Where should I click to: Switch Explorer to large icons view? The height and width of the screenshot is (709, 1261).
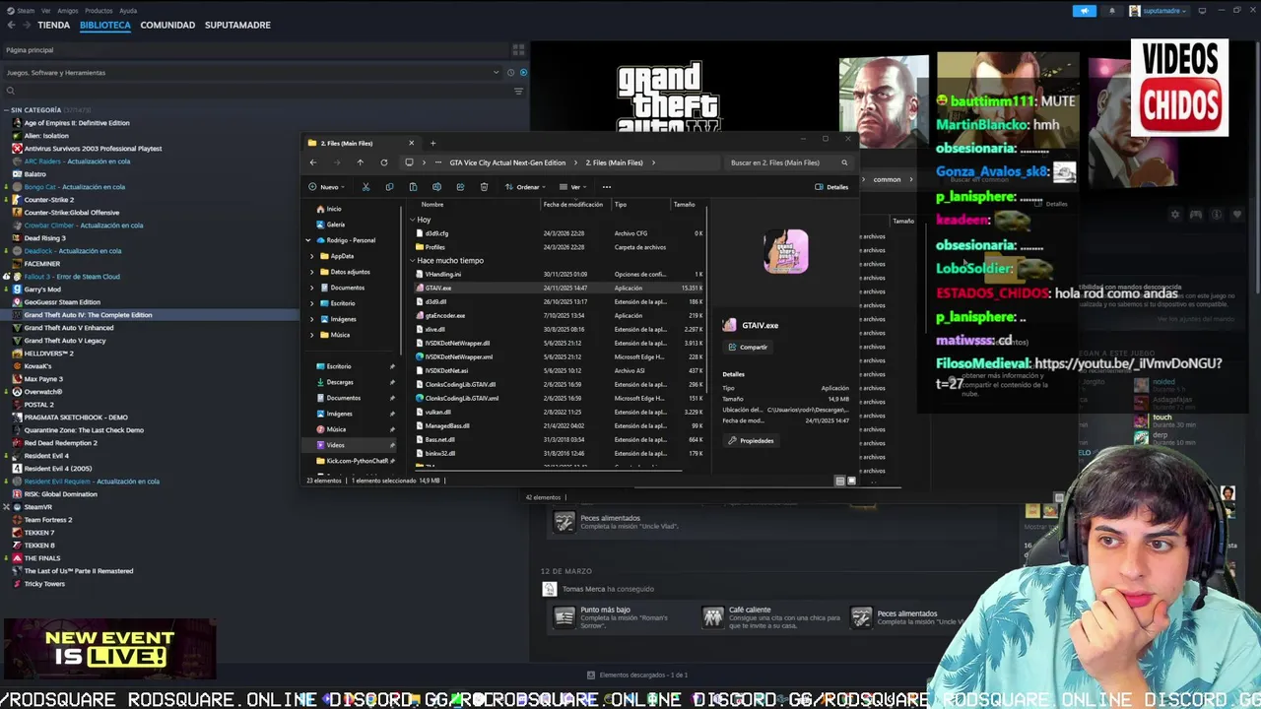(851, 481)
